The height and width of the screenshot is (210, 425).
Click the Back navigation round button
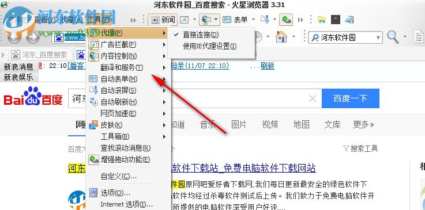[x=14, y=37]
